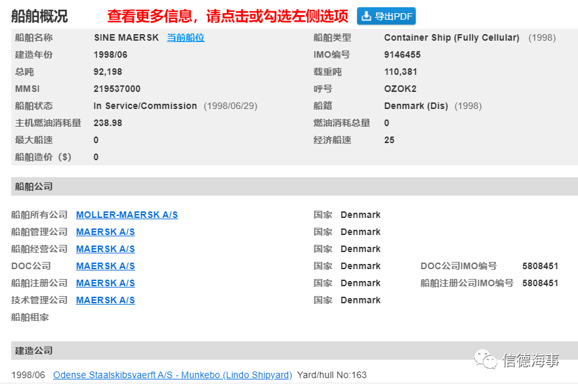Select Denmark country for 船舶所有公司 row
The image size is (578, 386).
[361, 215]
